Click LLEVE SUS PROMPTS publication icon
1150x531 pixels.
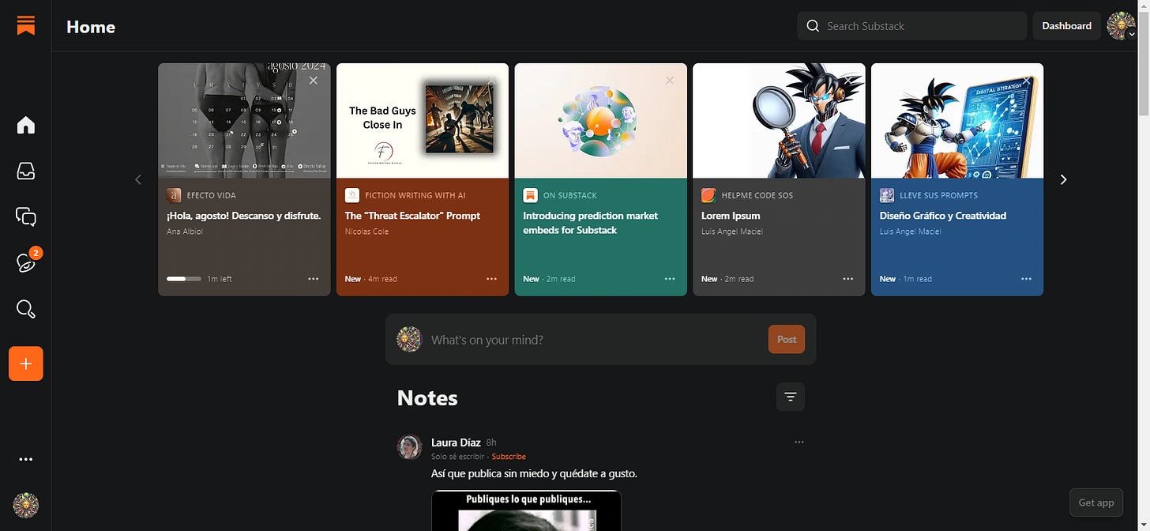(887, 195)
